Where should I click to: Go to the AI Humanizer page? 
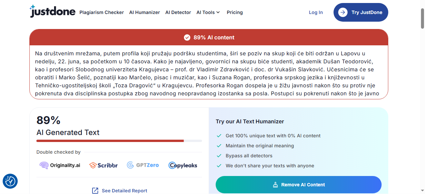coord(145,12)
